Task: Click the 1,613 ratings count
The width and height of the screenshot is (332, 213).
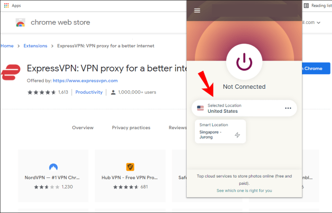Action: (x=63, y=92)
